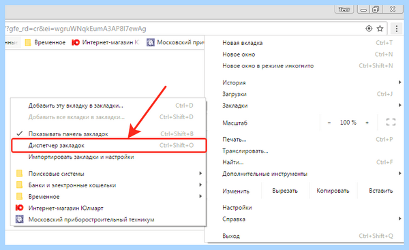Click the Банки и электронные кошельки folder icon

[19, 185]
